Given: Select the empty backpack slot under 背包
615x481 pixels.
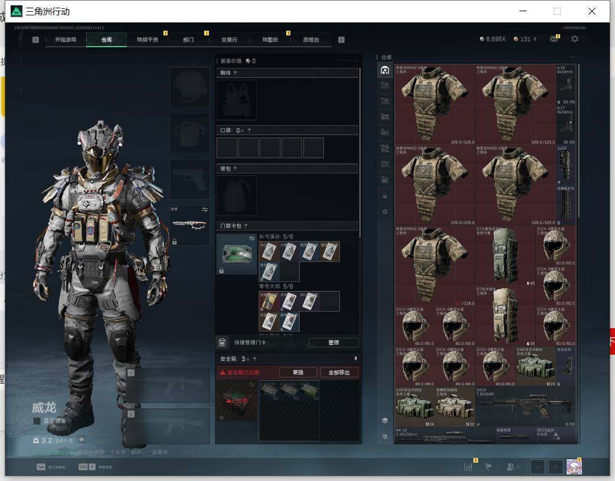Looking at the screenshot, I should pos(237,196).
